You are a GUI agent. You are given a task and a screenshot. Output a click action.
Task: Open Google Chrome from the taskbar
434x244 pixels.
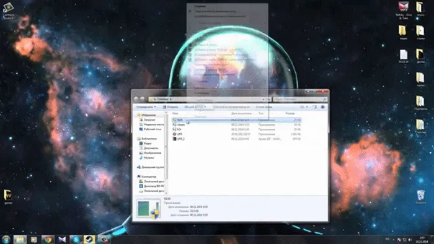tap(48, 239)
